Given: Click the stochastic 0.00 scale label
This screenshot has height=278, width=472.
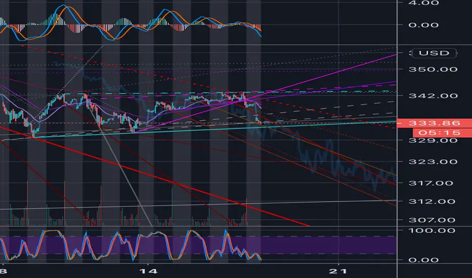Looking at the screenshot, I should pos(423,260).
